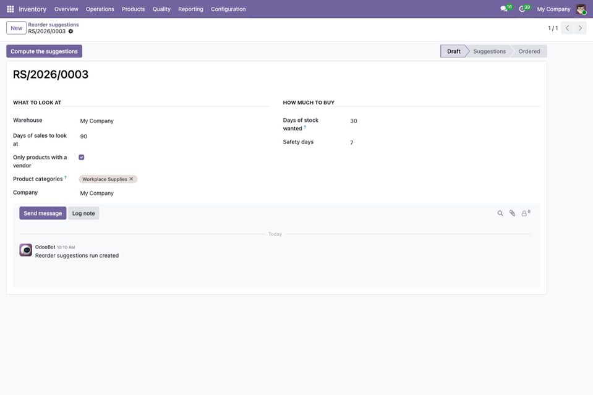Attach files using the paperclip icon
593x395 pixels.
512,213
